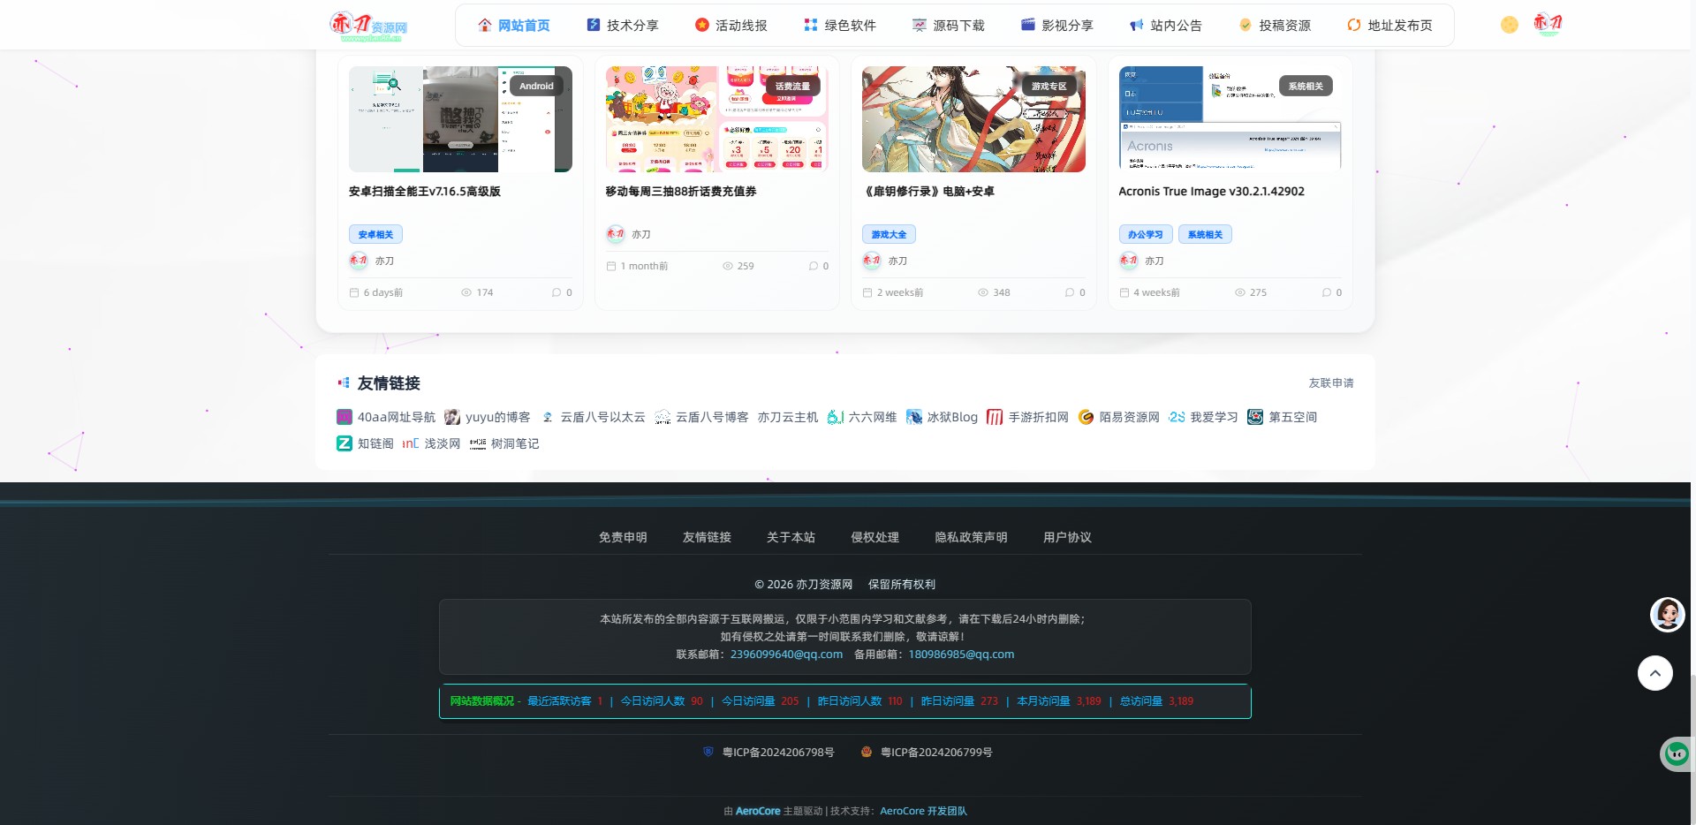Open the 技术分享 menu
Viewport: 1696px width, 825px height.
pos(623,26)
